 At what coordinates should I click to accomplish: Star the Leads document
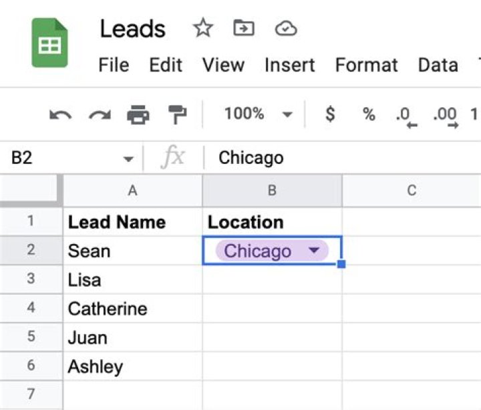point(203,28)
